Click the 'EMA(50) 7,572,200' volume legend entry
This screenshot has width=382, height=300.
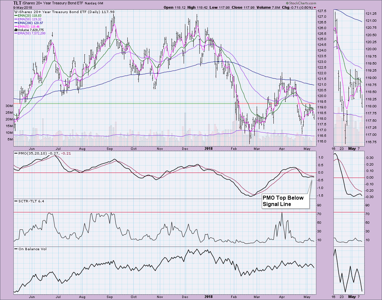click(x=31, y=33)
